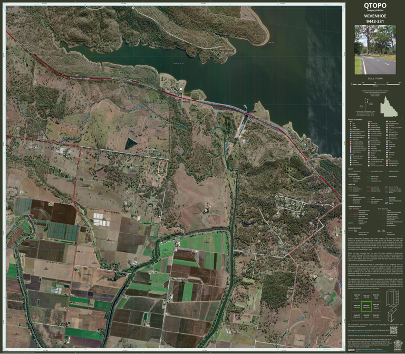Click the folded map booklet diagram
The image size is (405, 354).
(392, 315)
